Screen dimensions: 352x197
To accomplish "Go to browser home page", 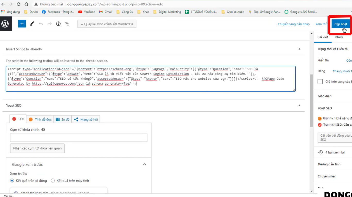I will [x=26, y=4].
